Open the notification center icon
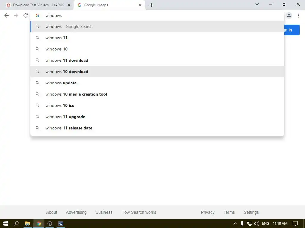The image size is (305, 228). 295,224
